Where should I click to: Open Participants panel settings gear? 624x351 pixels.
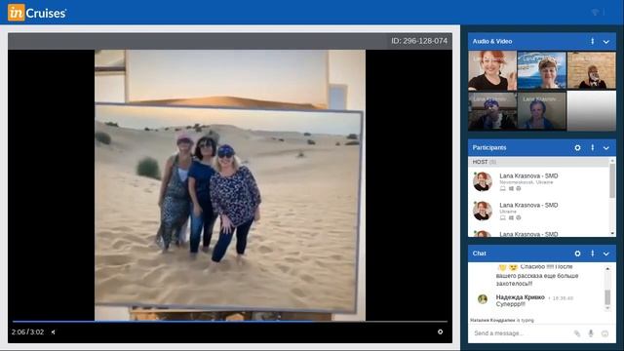577,147
